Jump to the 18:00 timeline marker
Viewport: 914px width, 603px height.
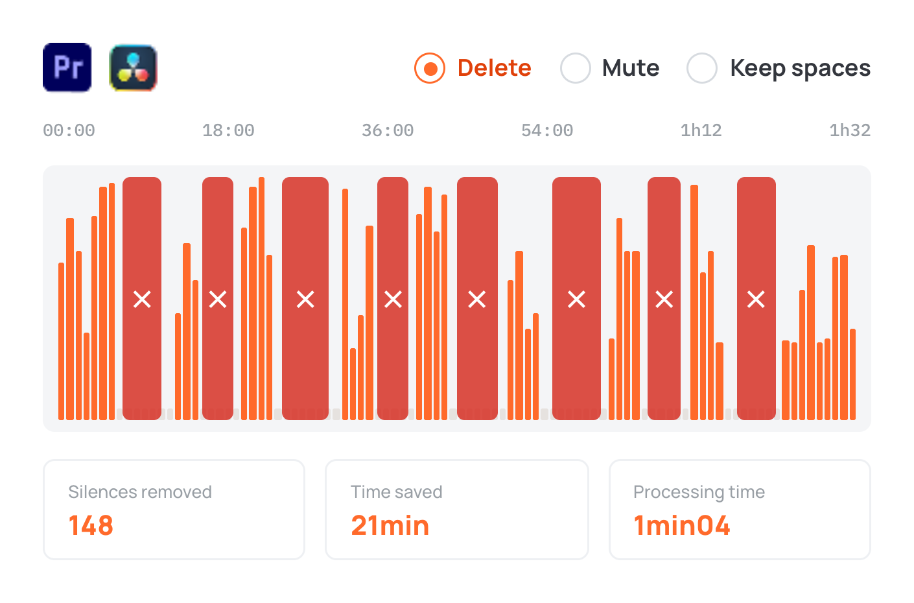228,130
